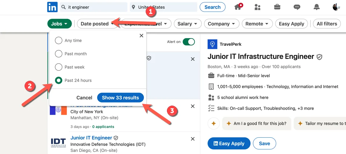
Task: Click the it engineer search field
Action: click(94, 7)
